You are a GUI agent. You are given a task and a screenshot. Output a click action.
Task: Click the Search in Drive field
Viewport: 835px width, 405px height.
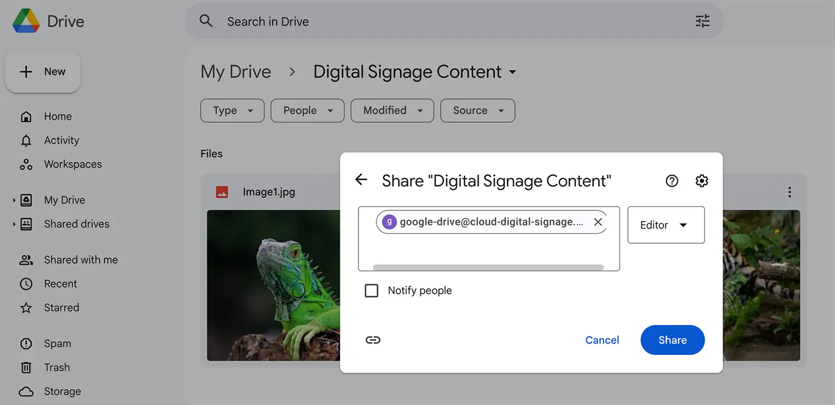click(x=445, y=22)
